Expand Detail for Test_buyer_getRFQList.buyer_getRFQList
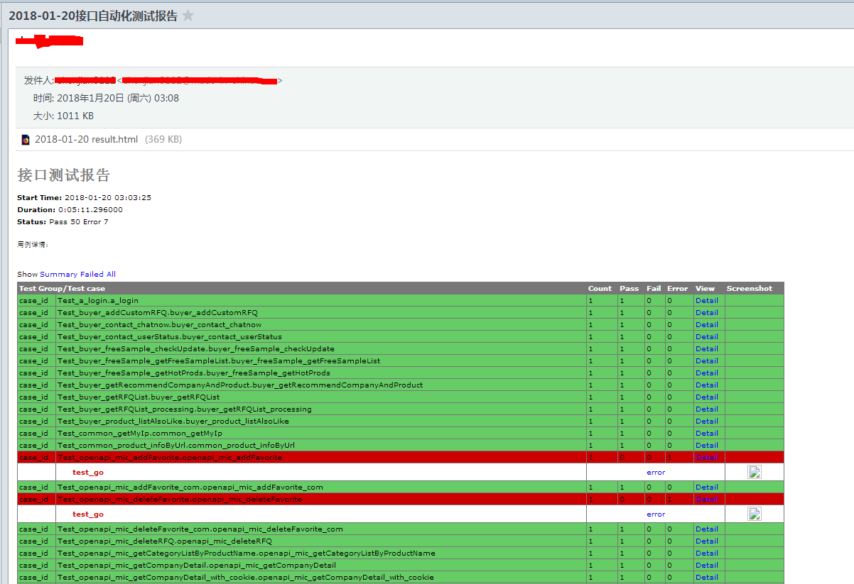854x584 pixels. click(706, 397)
